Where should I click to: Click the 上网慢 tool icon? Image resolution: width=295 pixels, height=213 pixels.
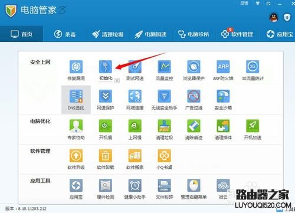135,126
